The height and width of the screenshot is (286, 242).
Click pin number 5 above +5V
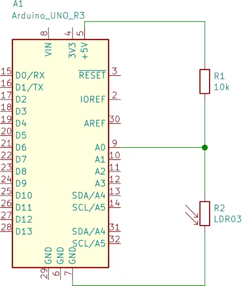tap(80, 33)
